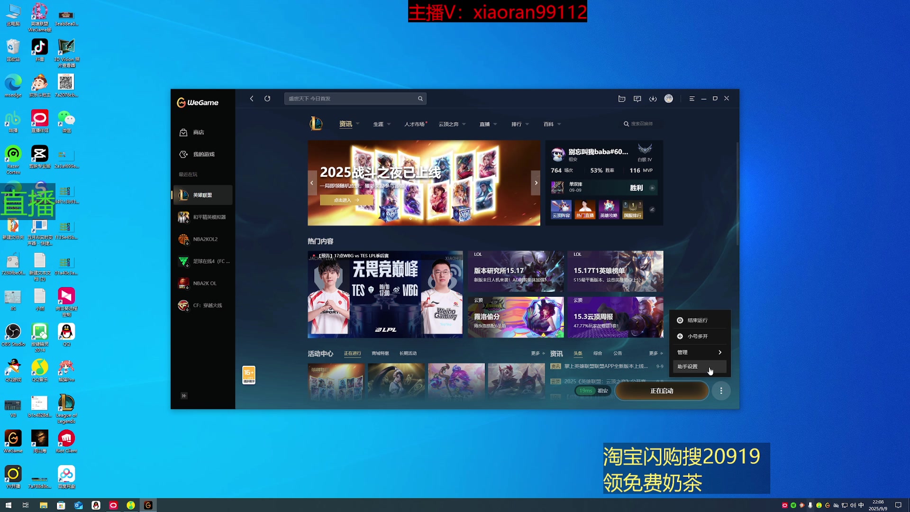Open the 人才市场 tab
Screen dimensions: 910x512
pos(415,124)
